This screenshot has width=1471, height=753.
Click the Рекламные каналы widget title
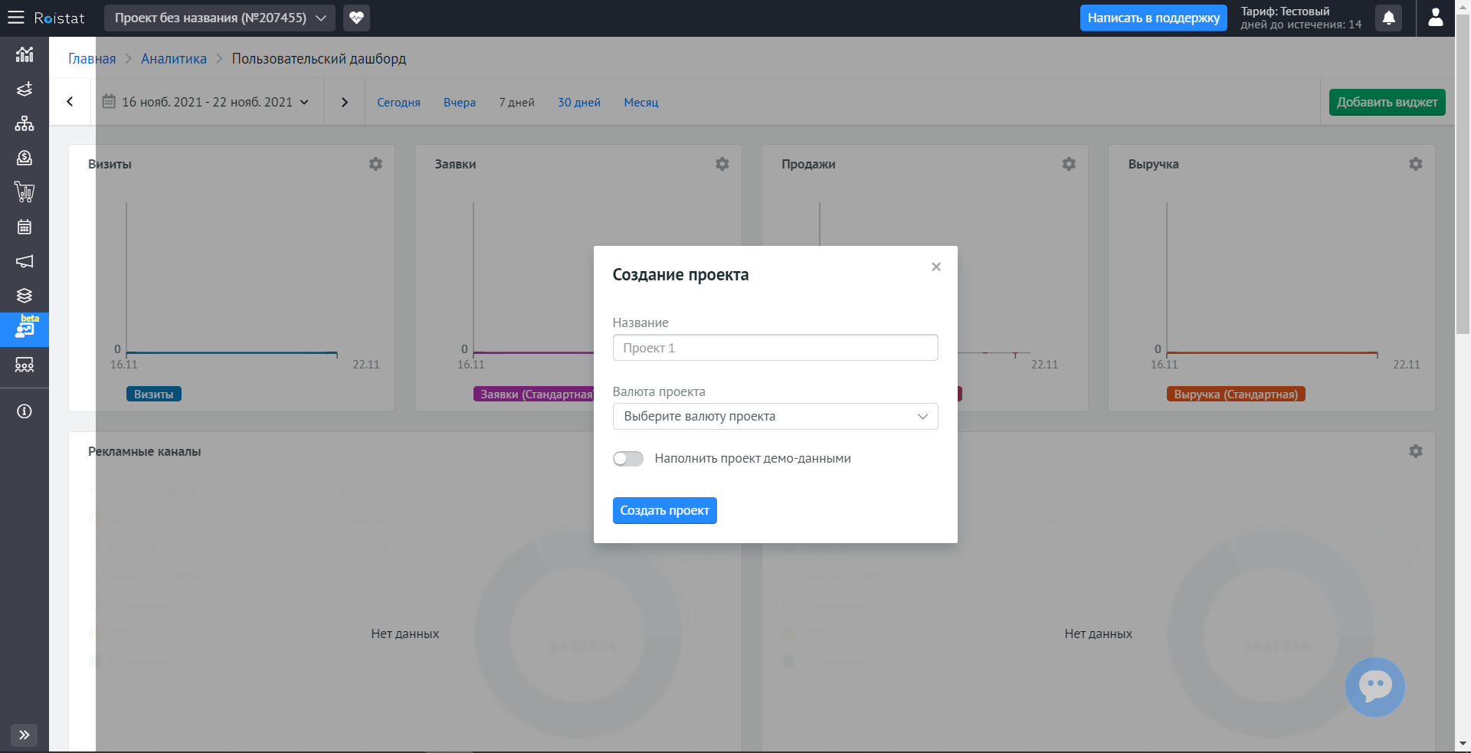pos(145,452)
